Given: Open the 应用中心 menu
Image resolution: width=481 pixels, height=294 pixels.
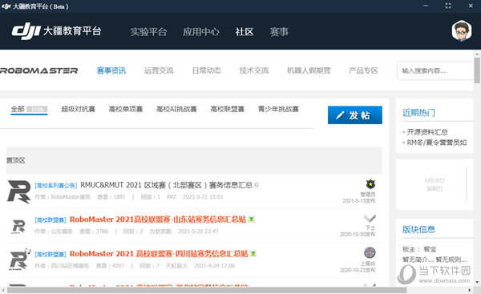Looking at the screenshot, I should (x=201, y=31).
